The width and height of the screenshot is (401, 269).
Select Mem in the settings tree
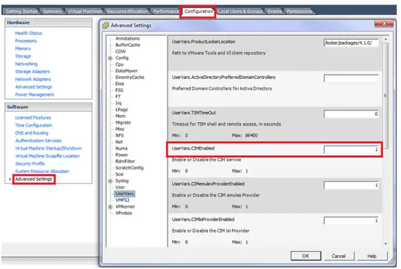[x=120, y=116]
